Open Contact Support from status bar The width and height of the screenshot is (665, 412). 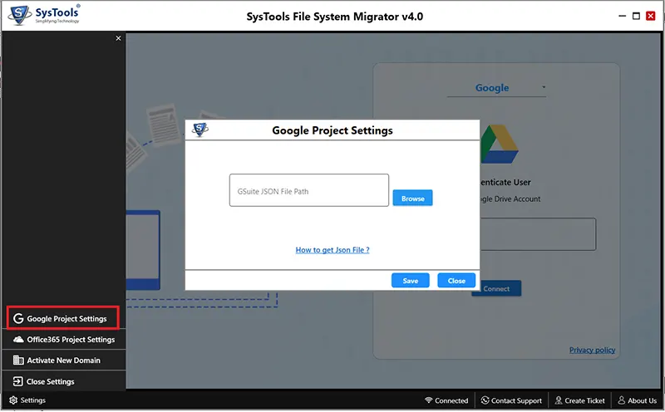[511, 400]
